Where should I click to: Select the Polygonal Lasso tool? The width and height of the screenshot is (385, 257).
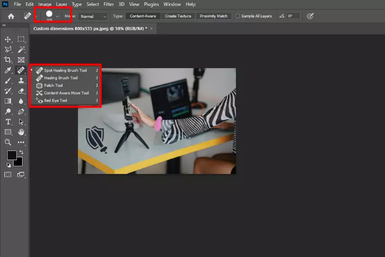click(8, 50)
